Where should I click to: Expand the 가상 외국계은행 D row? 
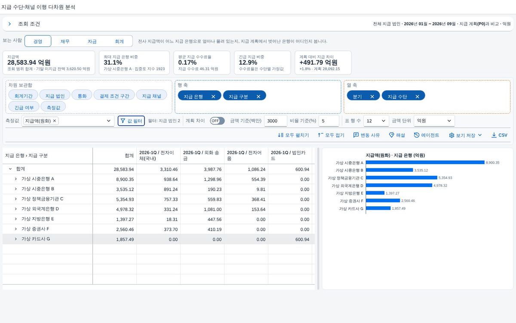[x=16, y=209]
